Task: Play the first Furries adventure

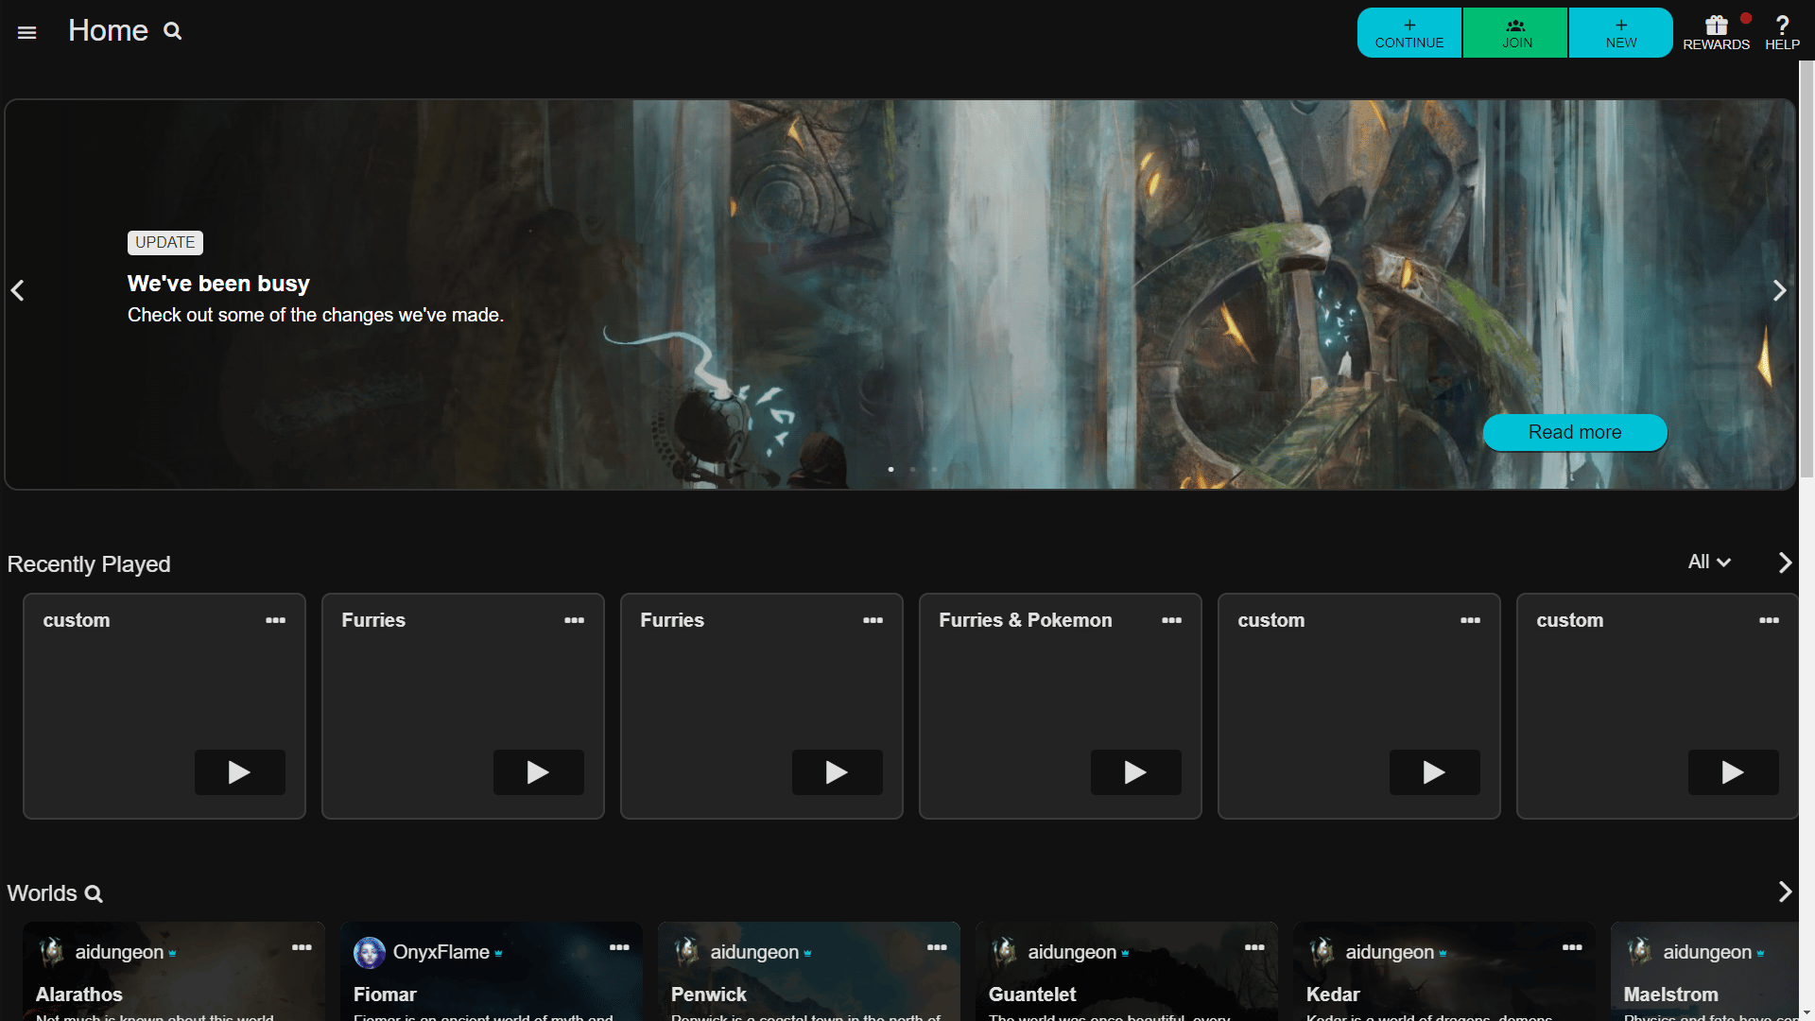Action: click(x=539, y=772)
